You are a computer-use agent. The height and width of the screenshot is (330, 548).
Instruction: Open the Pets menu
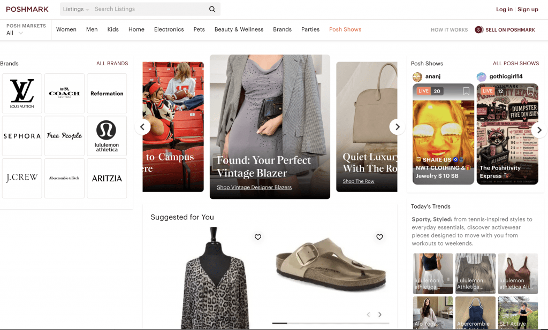[x=199, y=29]
